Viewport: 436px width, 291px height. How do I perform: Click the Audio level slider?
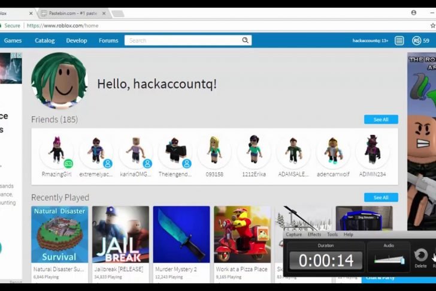pos(389,259)
